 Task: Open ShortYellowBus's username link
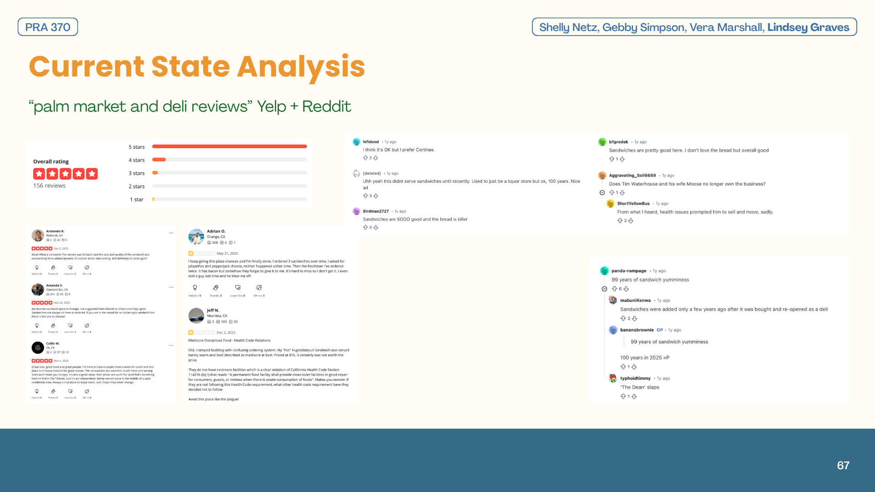[633, 204]
